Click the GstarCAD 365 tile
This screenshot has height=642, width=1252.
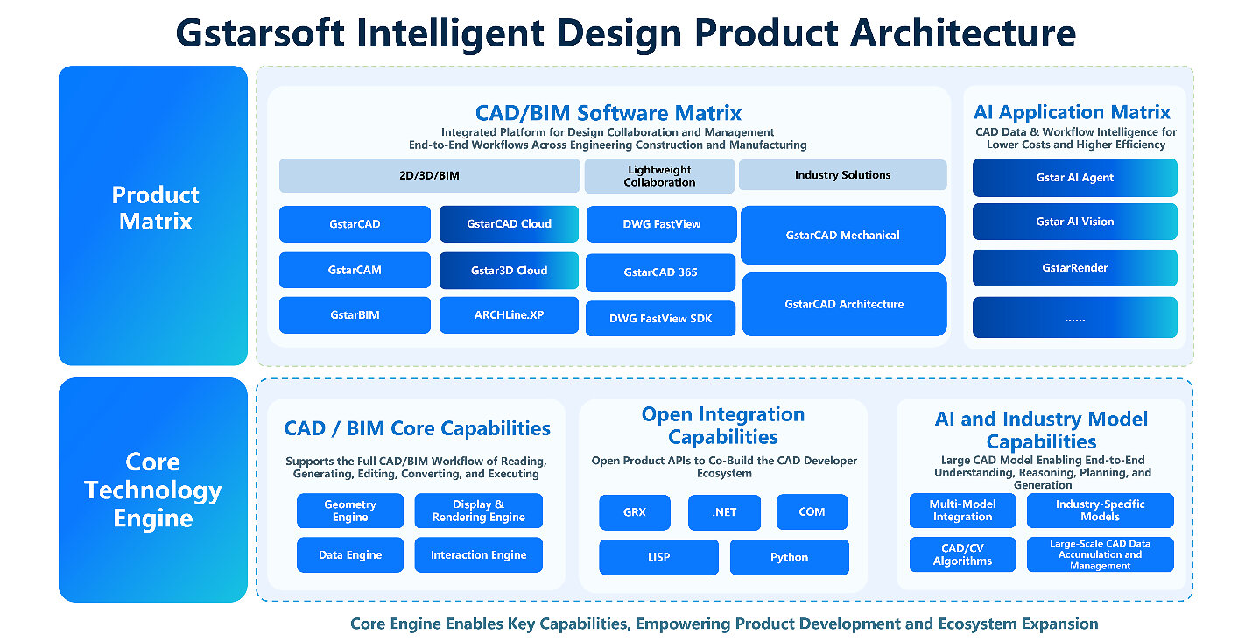[661, 272]
